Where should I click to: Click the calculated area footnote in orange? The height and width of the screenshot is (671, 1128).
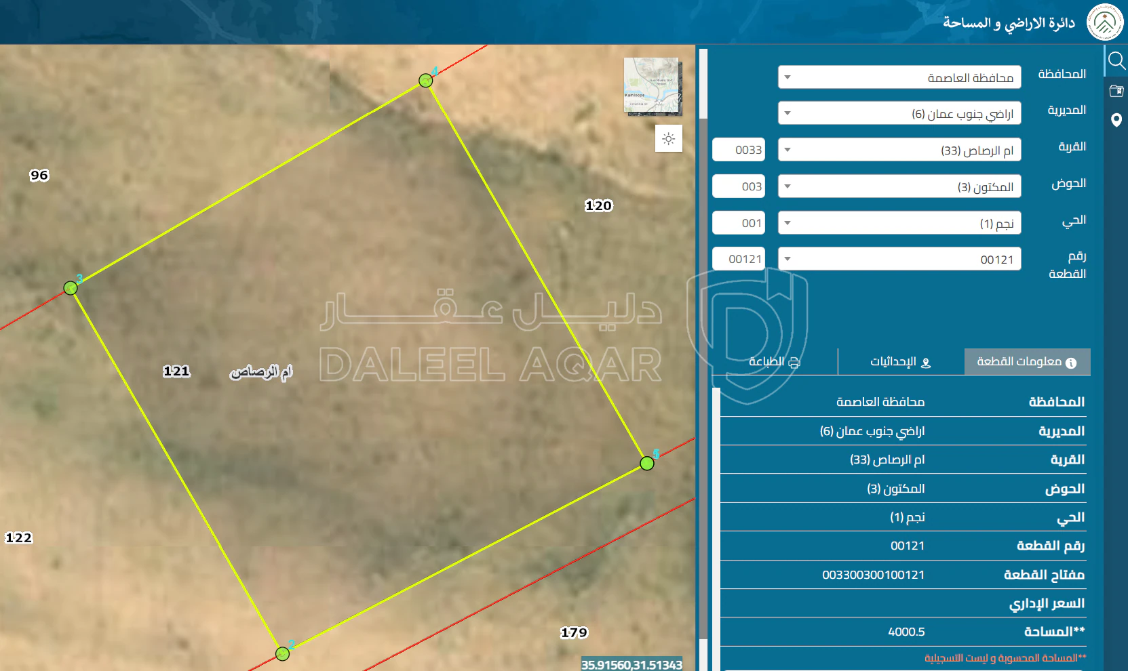(x=1005, y=658)
